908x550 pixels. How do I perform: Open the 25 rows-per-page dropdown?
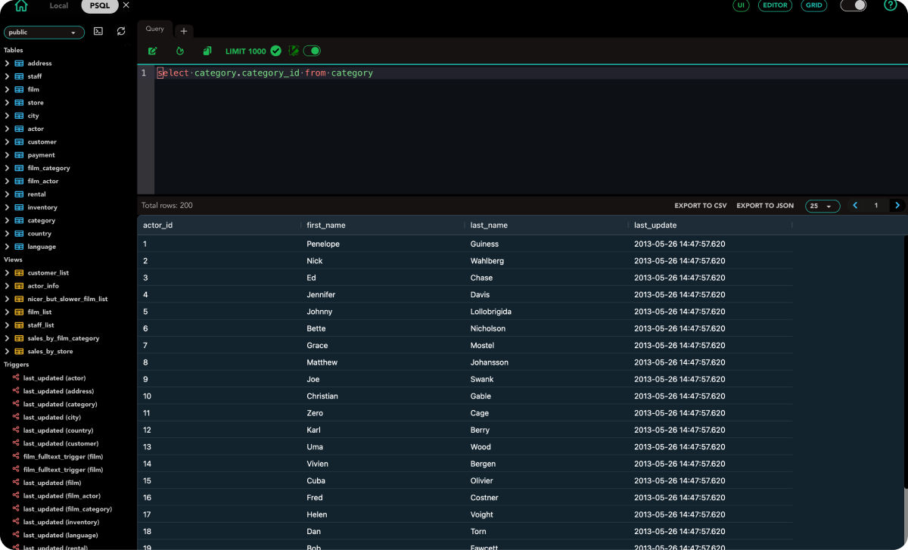point(822,206)
